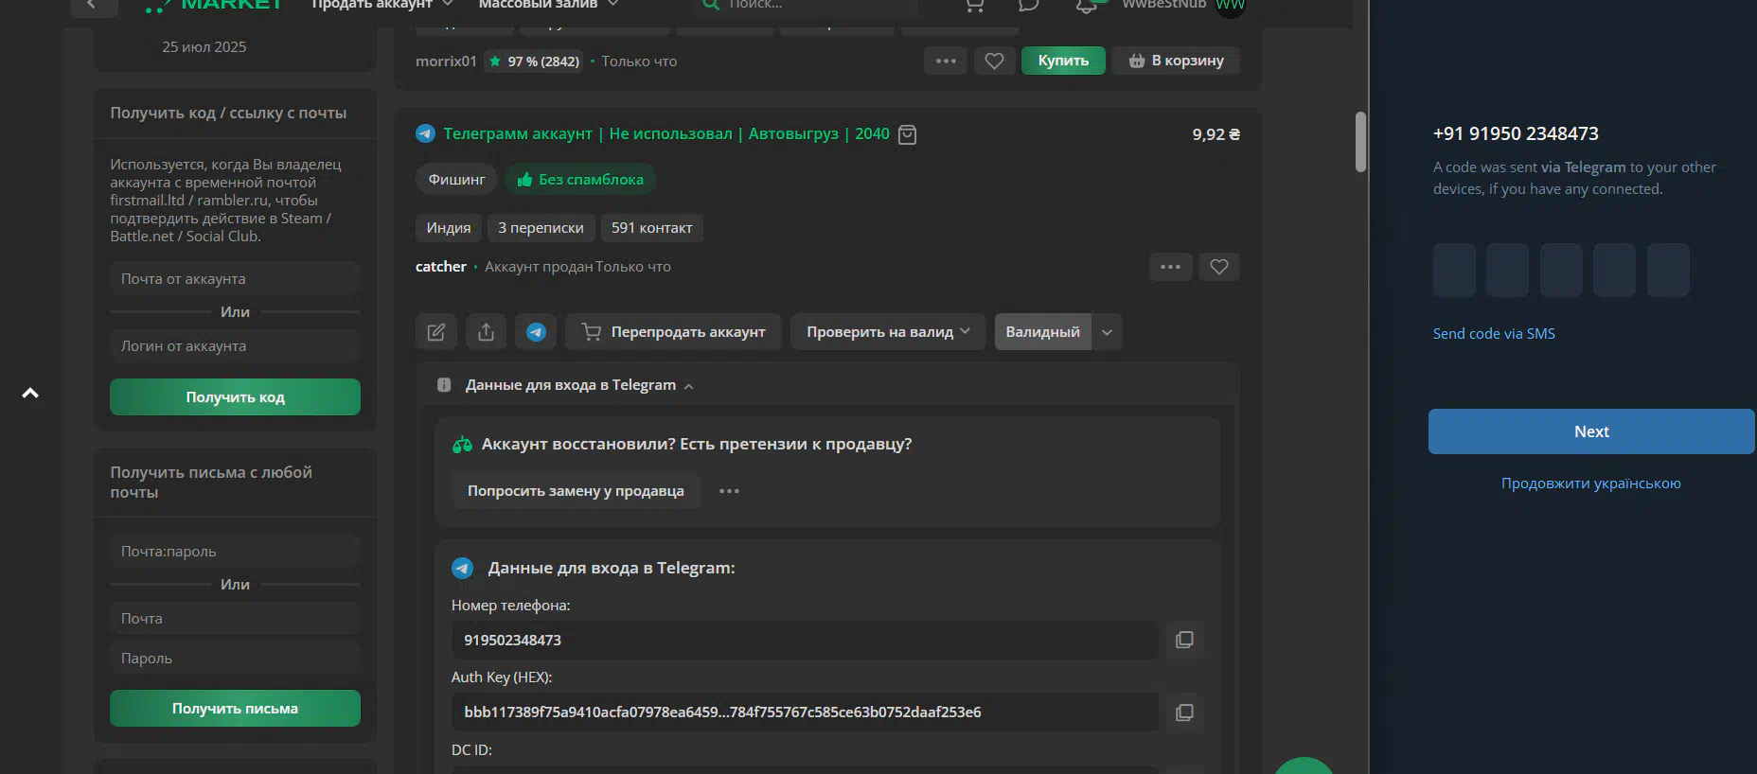Open notifications bell in top bar
The height and width of the screenshot is (774, 1757).
[1087, 5]
